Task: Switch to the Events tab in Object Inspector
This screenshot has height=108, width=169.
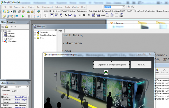Action: tap(15, 91)
